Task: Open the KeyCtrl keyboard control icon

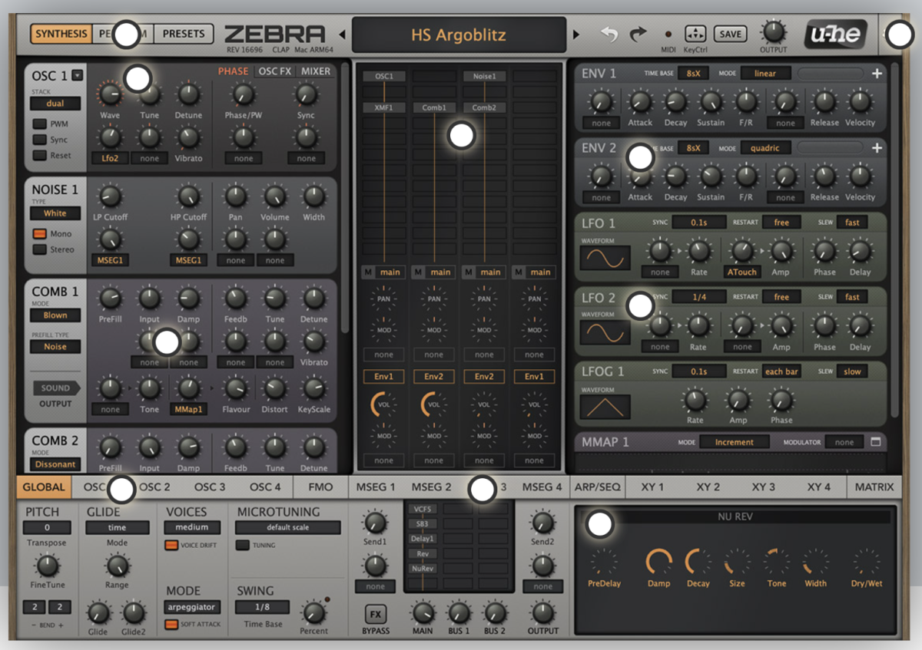Action: [695, 34]
